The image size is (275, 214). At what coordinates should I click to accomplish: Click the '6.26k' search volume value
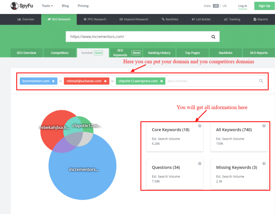click(156, 143)
